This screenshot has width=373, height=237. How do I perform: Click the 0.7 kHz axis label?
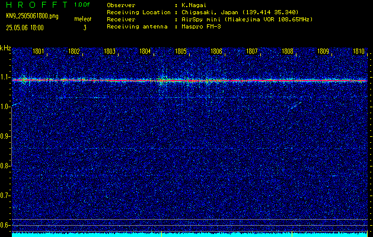pos(5,196)
